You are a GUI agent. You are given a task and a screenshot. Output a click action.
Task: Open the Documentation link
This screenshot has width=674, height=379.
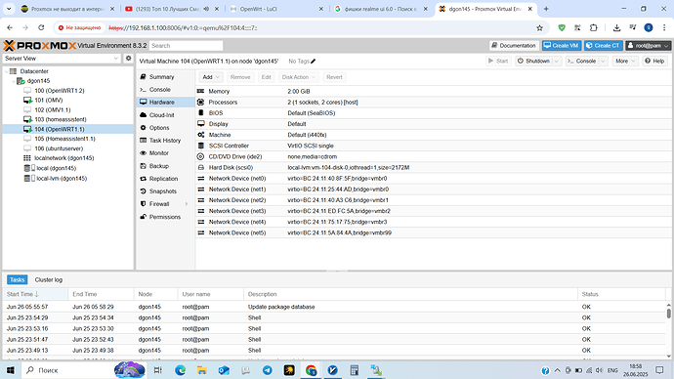[x=514, y=46]
